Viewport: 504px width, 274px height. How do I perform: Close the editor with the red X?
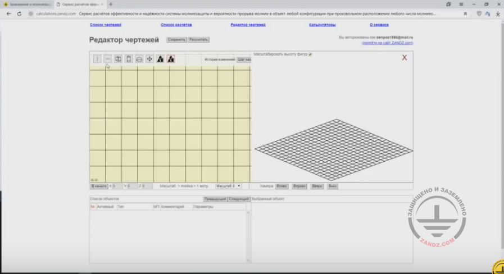[x=405, y=57]
